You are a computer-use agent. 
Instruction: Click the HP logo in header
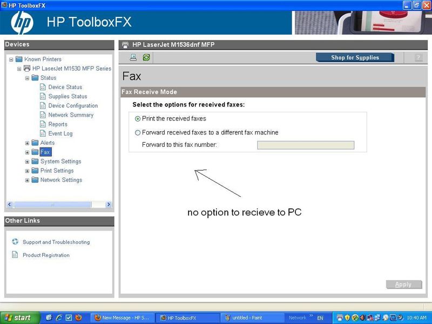tap(22, 23)
